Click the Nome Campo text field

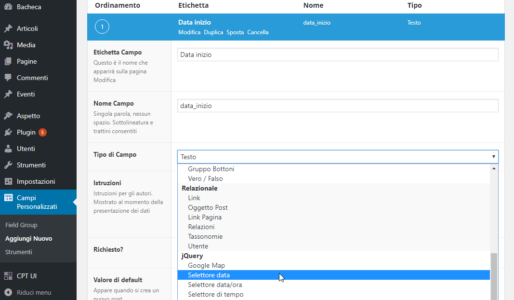(337, 106)
